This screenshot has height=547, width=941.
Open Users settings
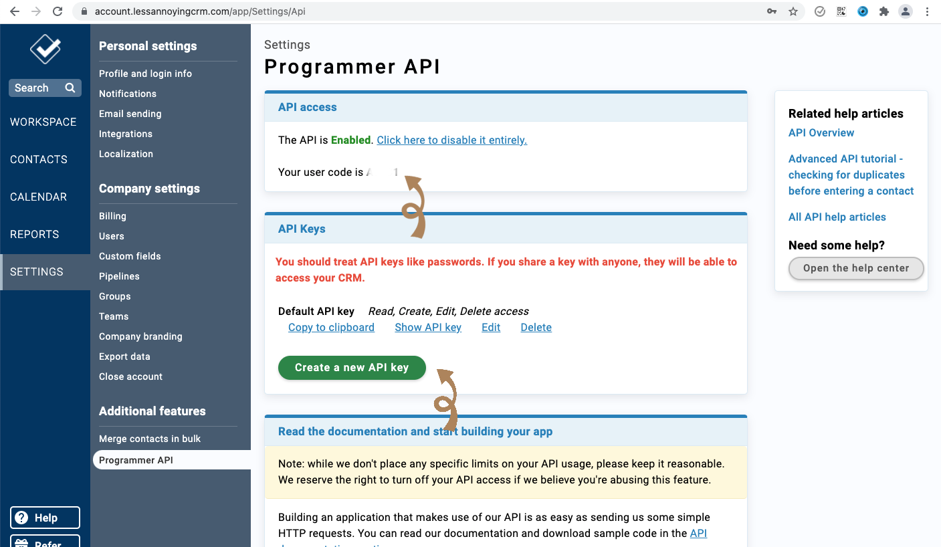[x=112, y=236]
